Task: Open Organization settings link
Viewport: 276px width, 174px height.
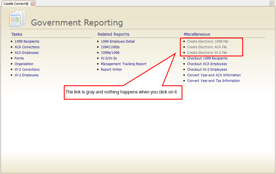Action: tap(24, 64)
